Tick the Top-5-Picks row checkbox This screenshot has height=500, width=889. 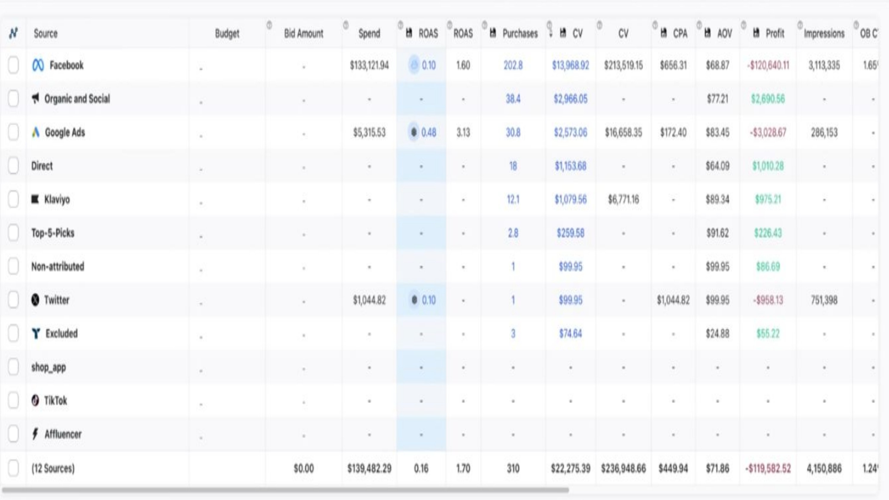(x=13, y=233)
